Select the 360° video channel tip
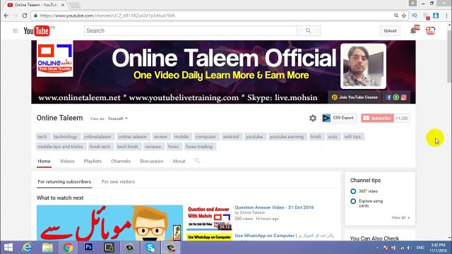Image resolution: width=452 pixels, height=254 pixels. tap(364, 191)
